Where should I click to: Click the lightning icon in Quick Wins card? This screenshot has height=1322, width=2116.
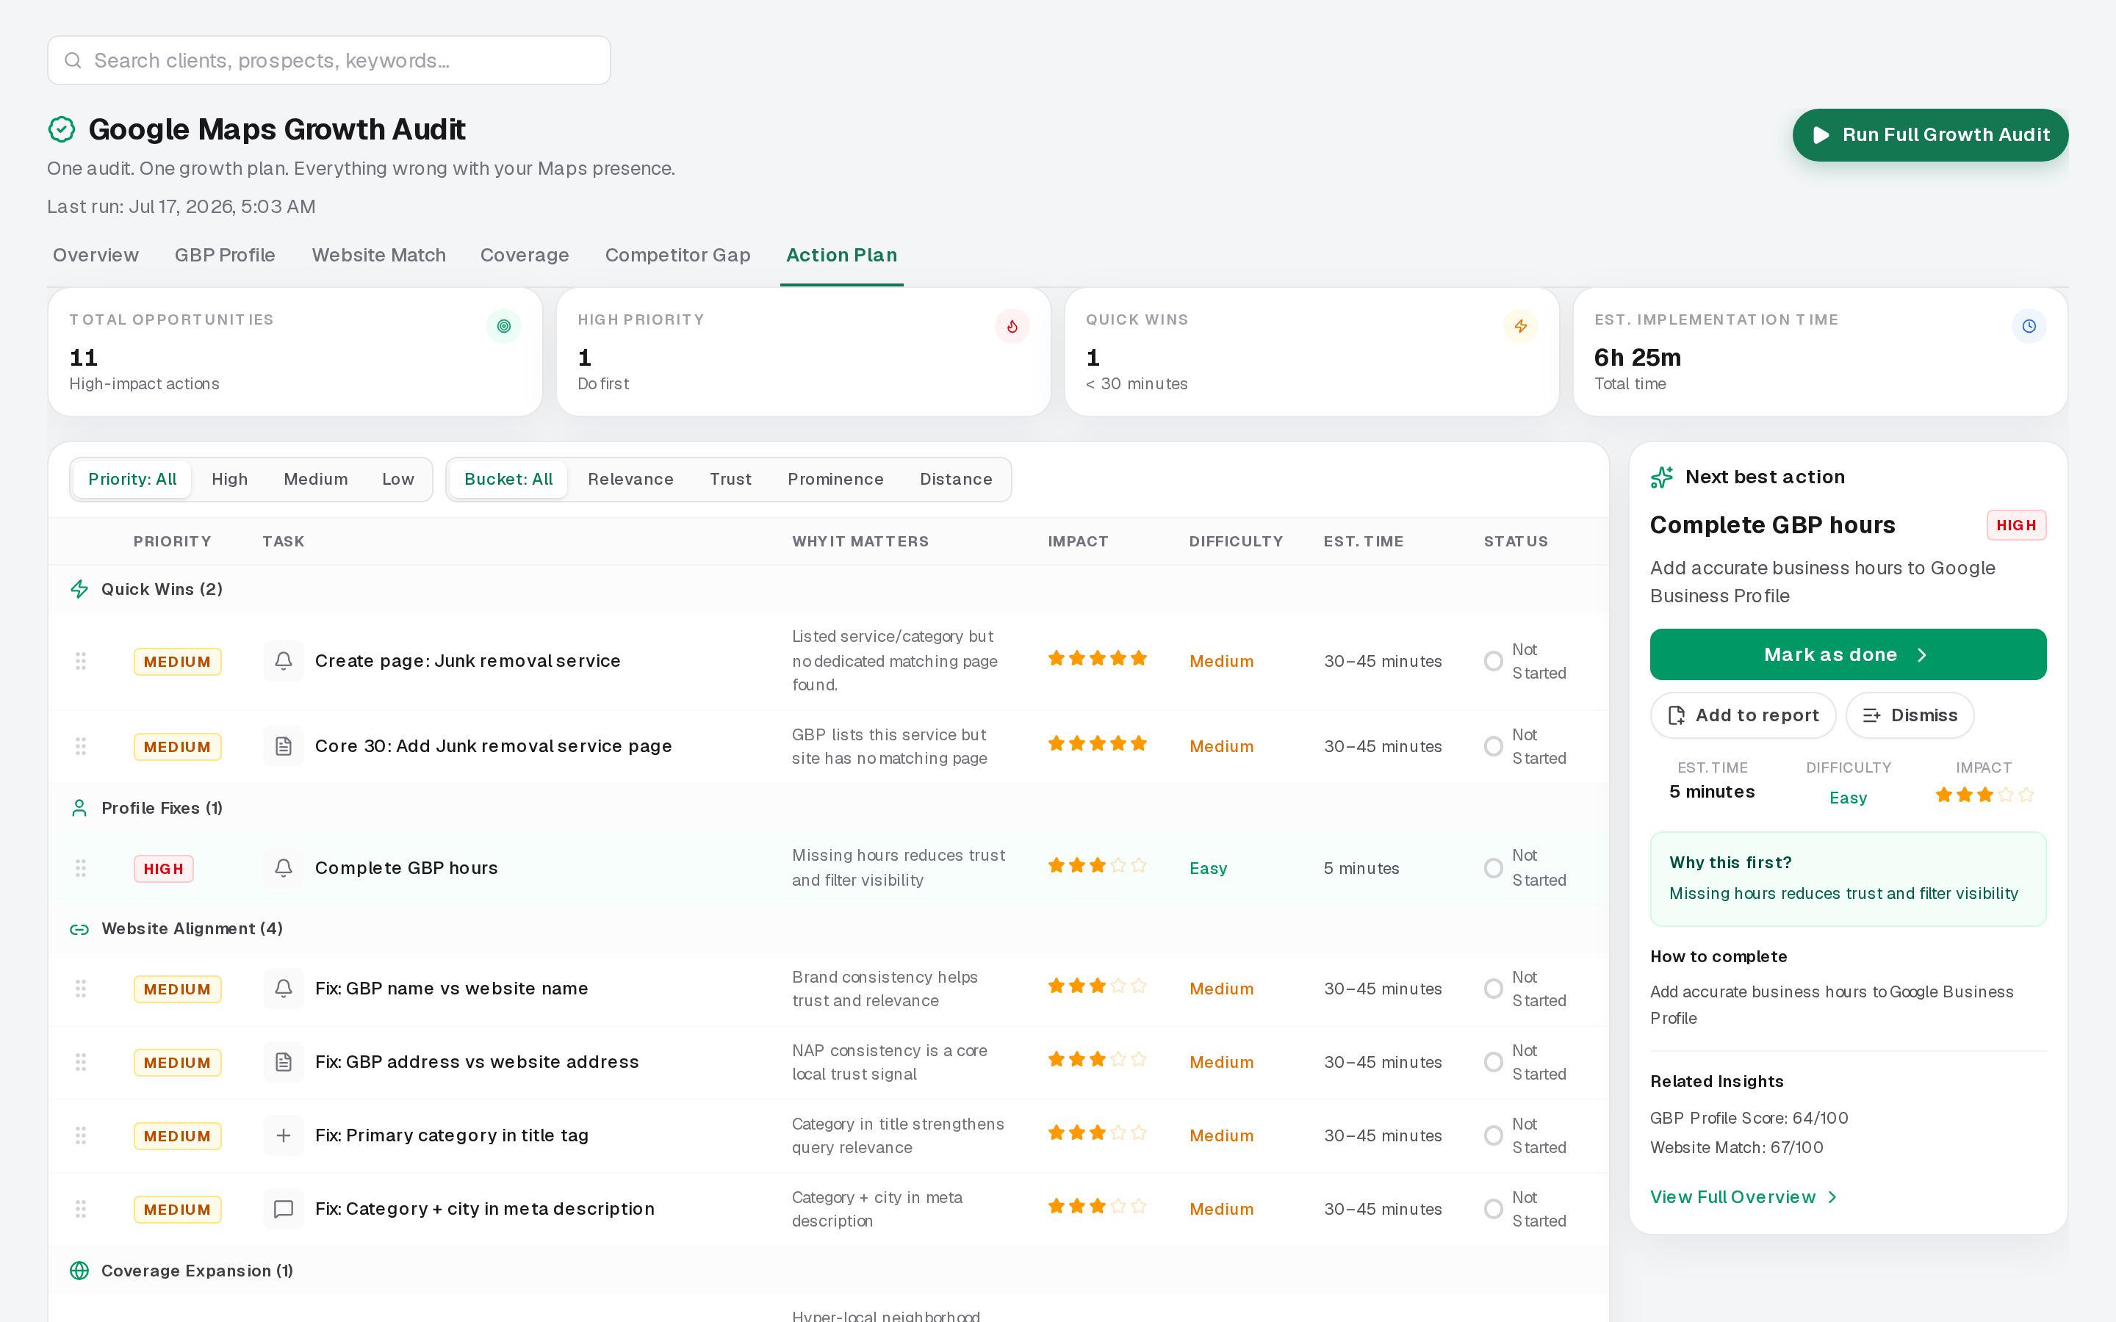[1521, 326]
